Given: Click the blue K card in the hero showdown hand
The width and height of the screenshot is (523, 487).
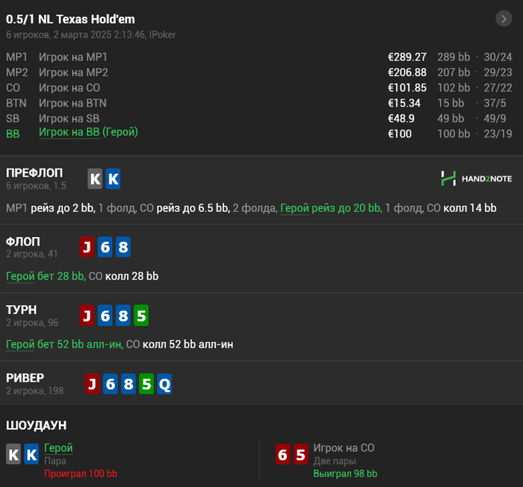Looking at the screenshot, I should [x=31, y=454].
